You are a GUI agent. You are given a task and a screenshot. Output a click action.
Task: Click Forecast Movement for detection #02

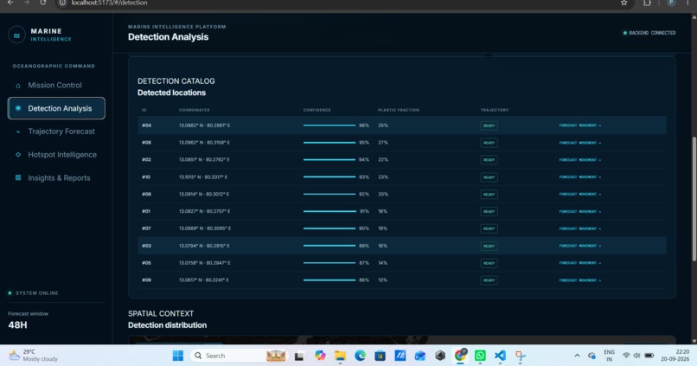(580, 160)
